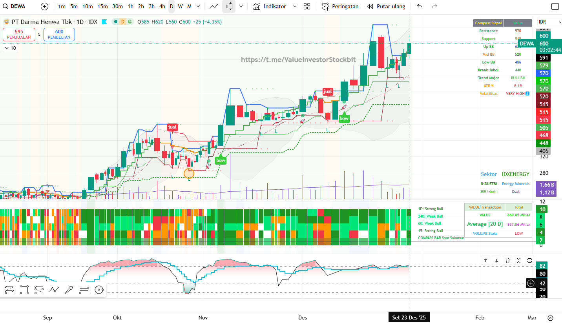Screen dimensions: 562x323
Task: Open Peringatan alerts
Action: point(340,6)
